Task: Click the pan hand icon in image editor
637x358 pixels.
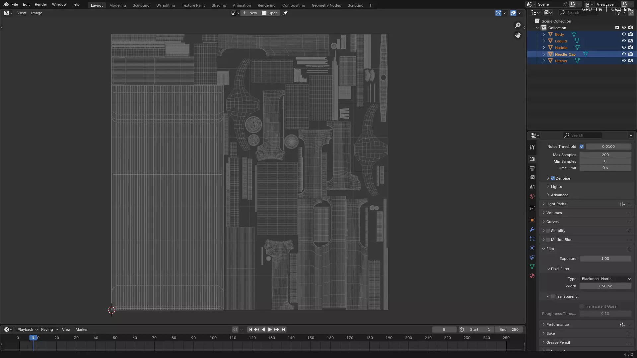Action: [x=518, y=35]
